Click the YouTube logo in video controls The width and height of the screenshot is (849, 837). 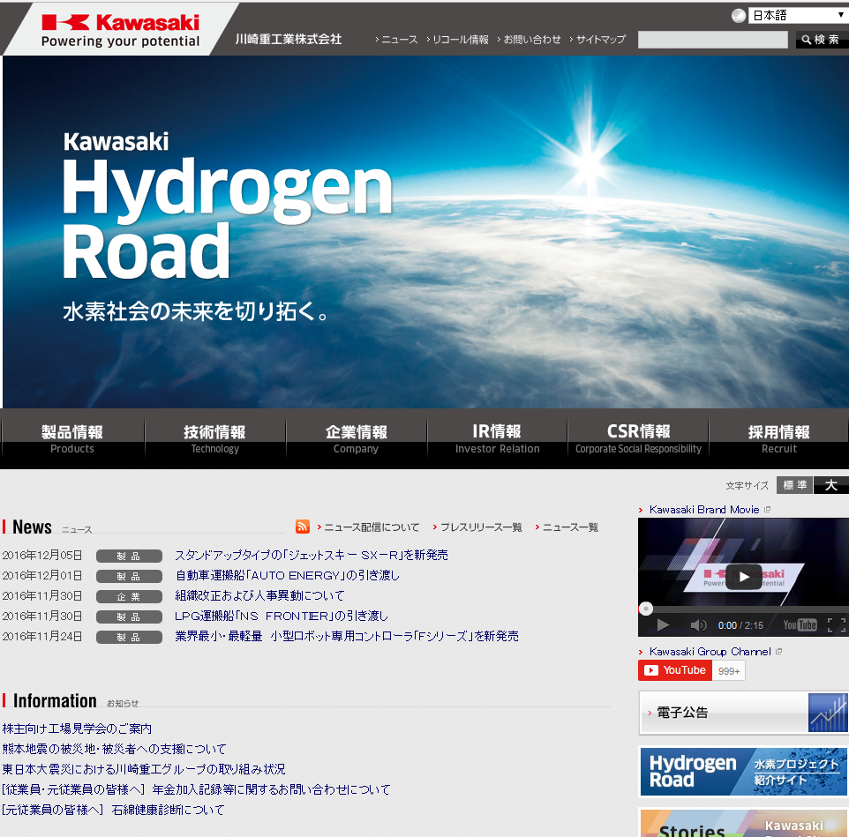(800, 625)
